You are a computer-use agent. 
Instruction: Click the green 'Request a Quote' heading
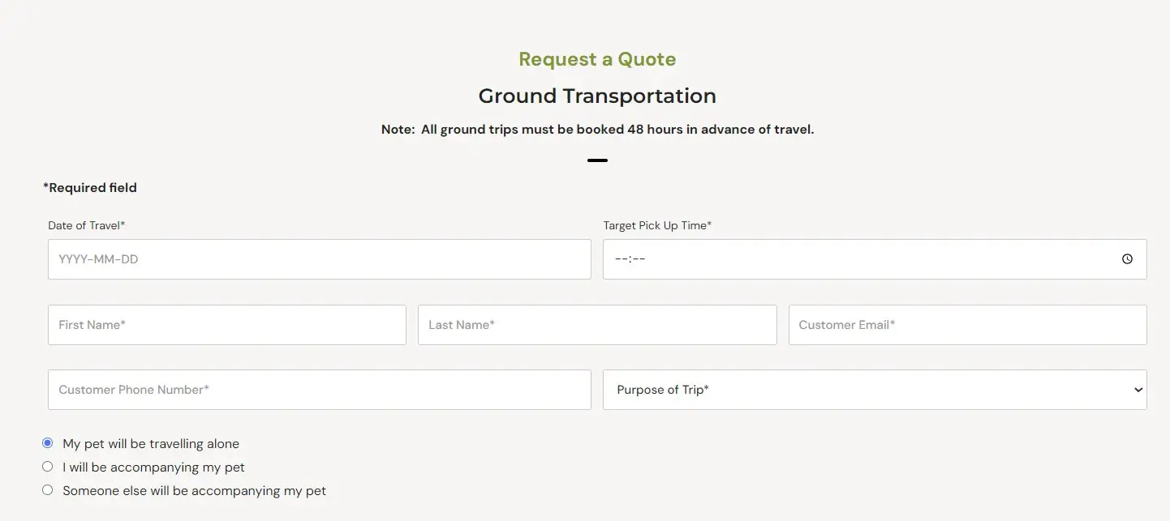[597, 59]
